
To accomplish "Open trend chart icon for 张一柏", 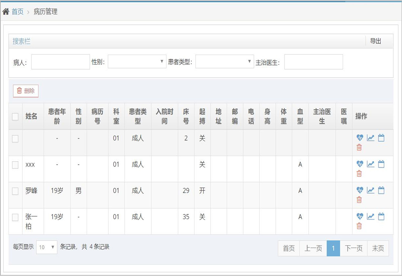I will (x=371, y=216).
